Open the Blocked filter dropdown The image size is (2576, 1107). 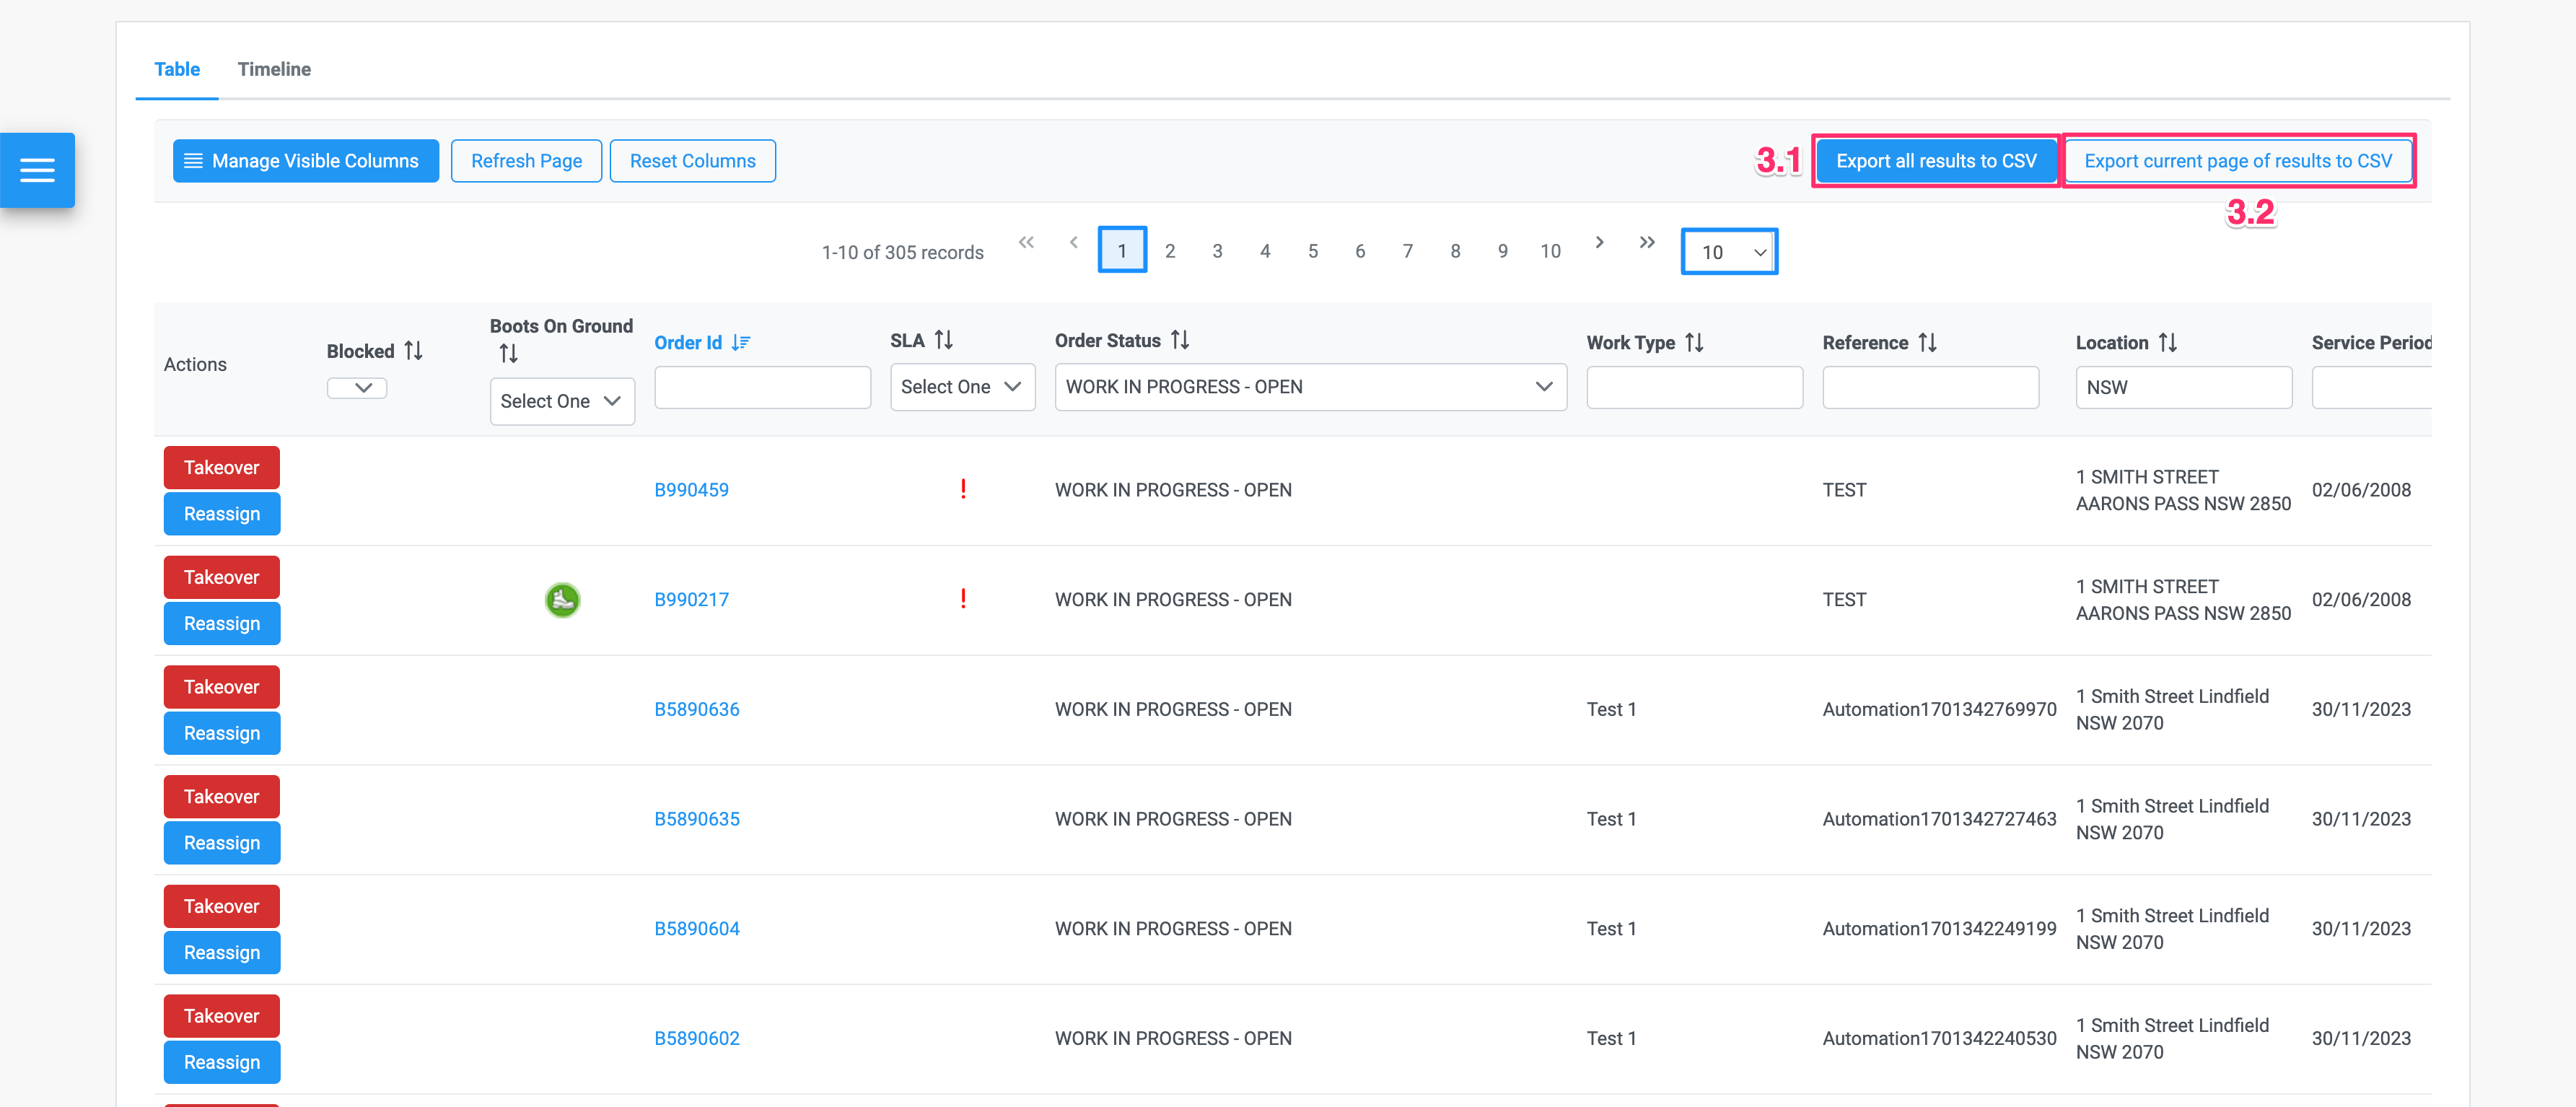(357, 388)
